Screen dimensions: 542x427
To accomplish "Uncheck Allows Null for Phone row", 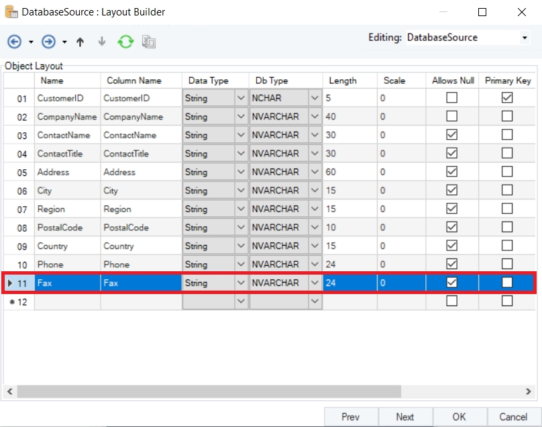I will [x=452, y=264].
